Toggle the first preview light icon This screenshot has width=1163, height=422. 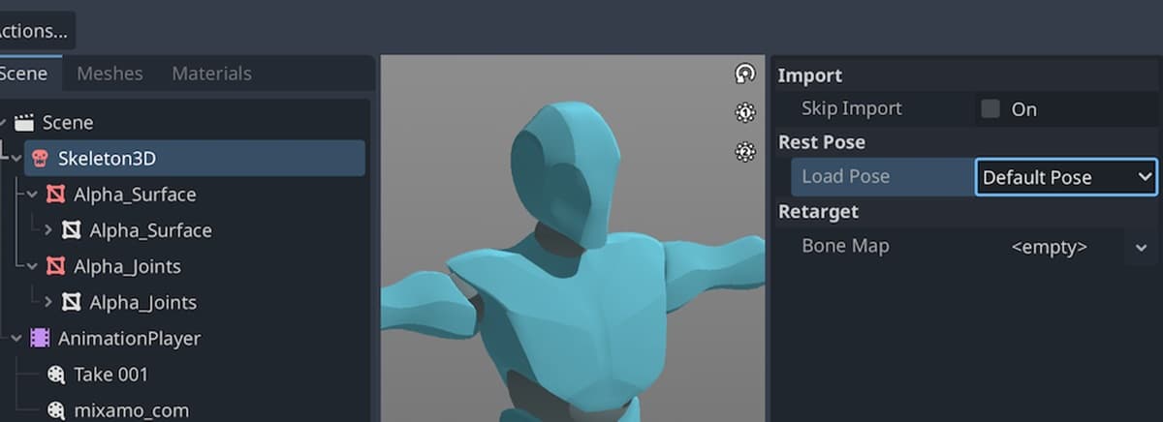click(744, 113)
